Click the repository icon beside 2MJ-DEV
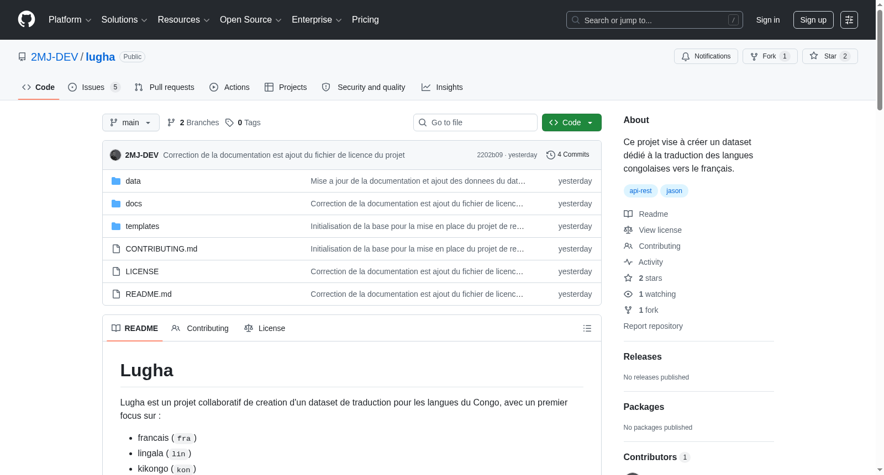 coord(22,57)
